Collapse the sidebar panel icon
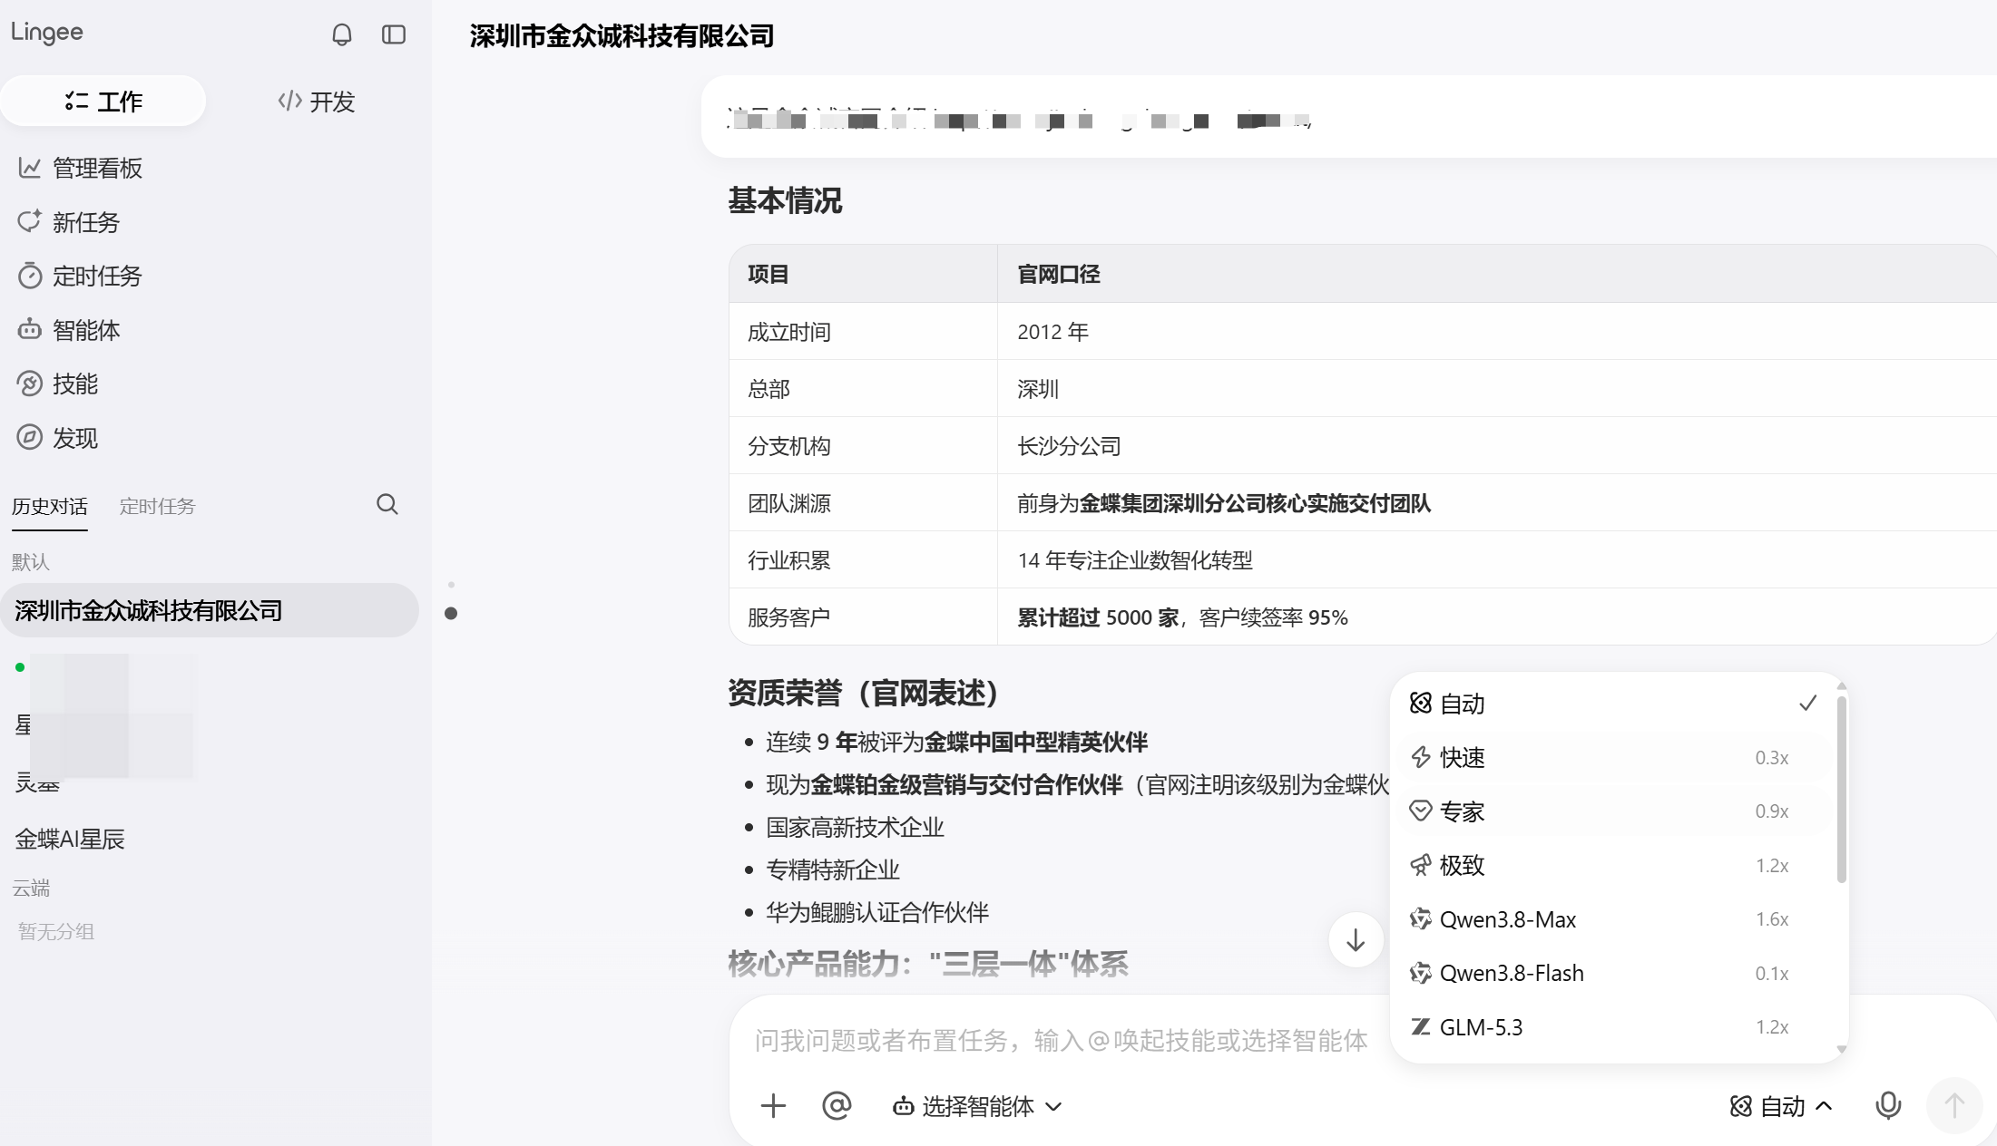The image size is (1997, 1146). (x=394, y=34)
